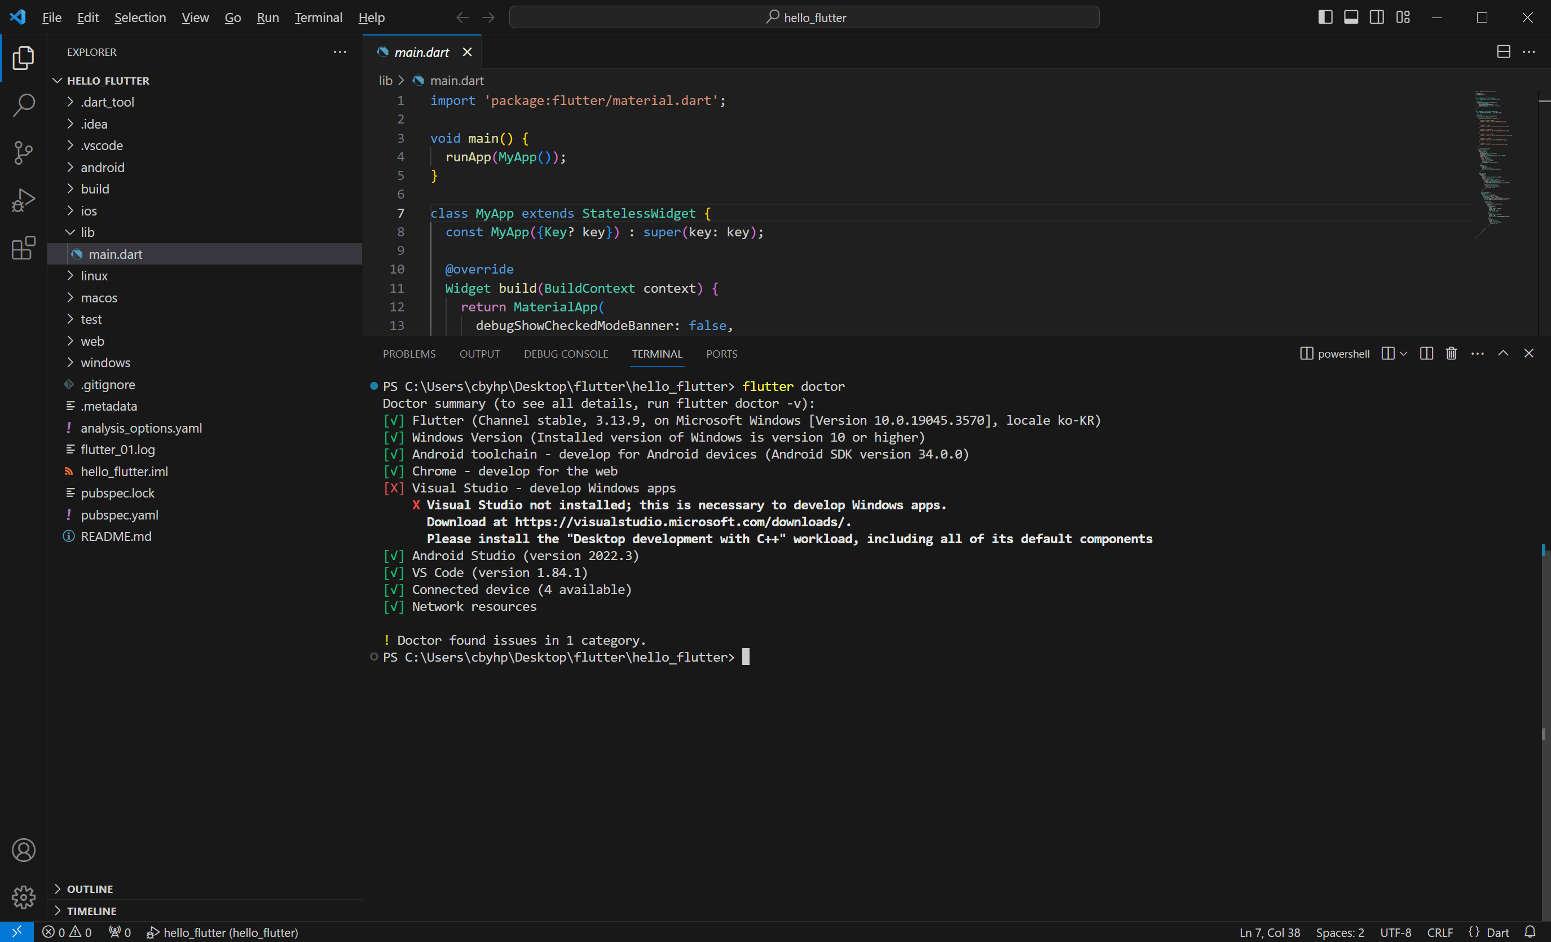Open the Accounts menu icon
This screenshot has width=1551, height=942.
click(x=23, y=850)
